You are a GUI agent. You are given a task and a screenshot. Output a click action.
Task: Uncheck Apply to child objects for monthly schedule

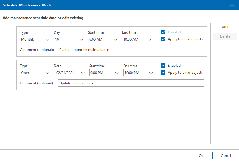163,39
